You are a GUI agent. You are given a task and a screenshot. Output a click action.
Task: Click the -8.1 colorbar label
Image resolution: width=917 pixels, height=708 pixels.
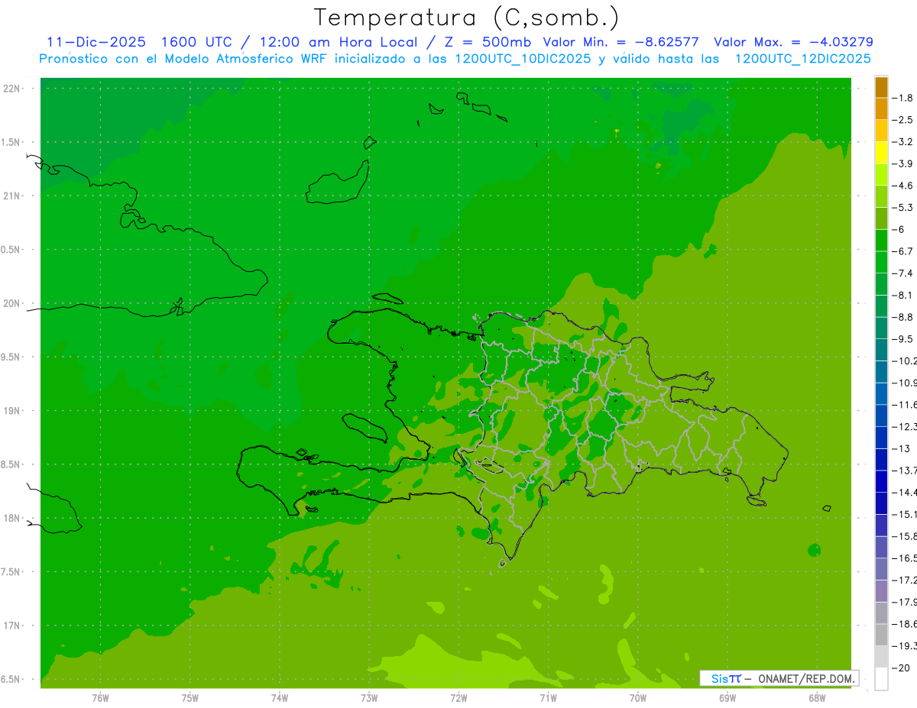pyautogui.click(x=904, y=295)
